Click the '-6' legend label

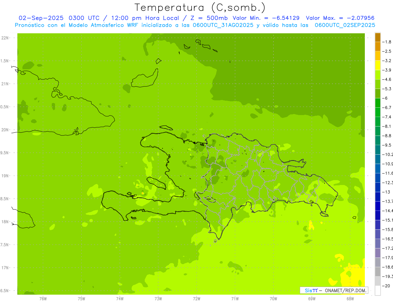[385, 98]
